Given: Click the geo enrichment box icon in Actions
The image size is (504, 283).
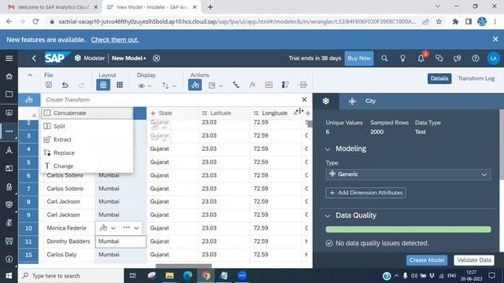Looking at the screenshot, I should pos(269,85).
